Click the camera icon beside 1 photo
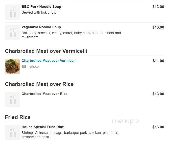This screenshot has width=171, height=142. point(24,66)
